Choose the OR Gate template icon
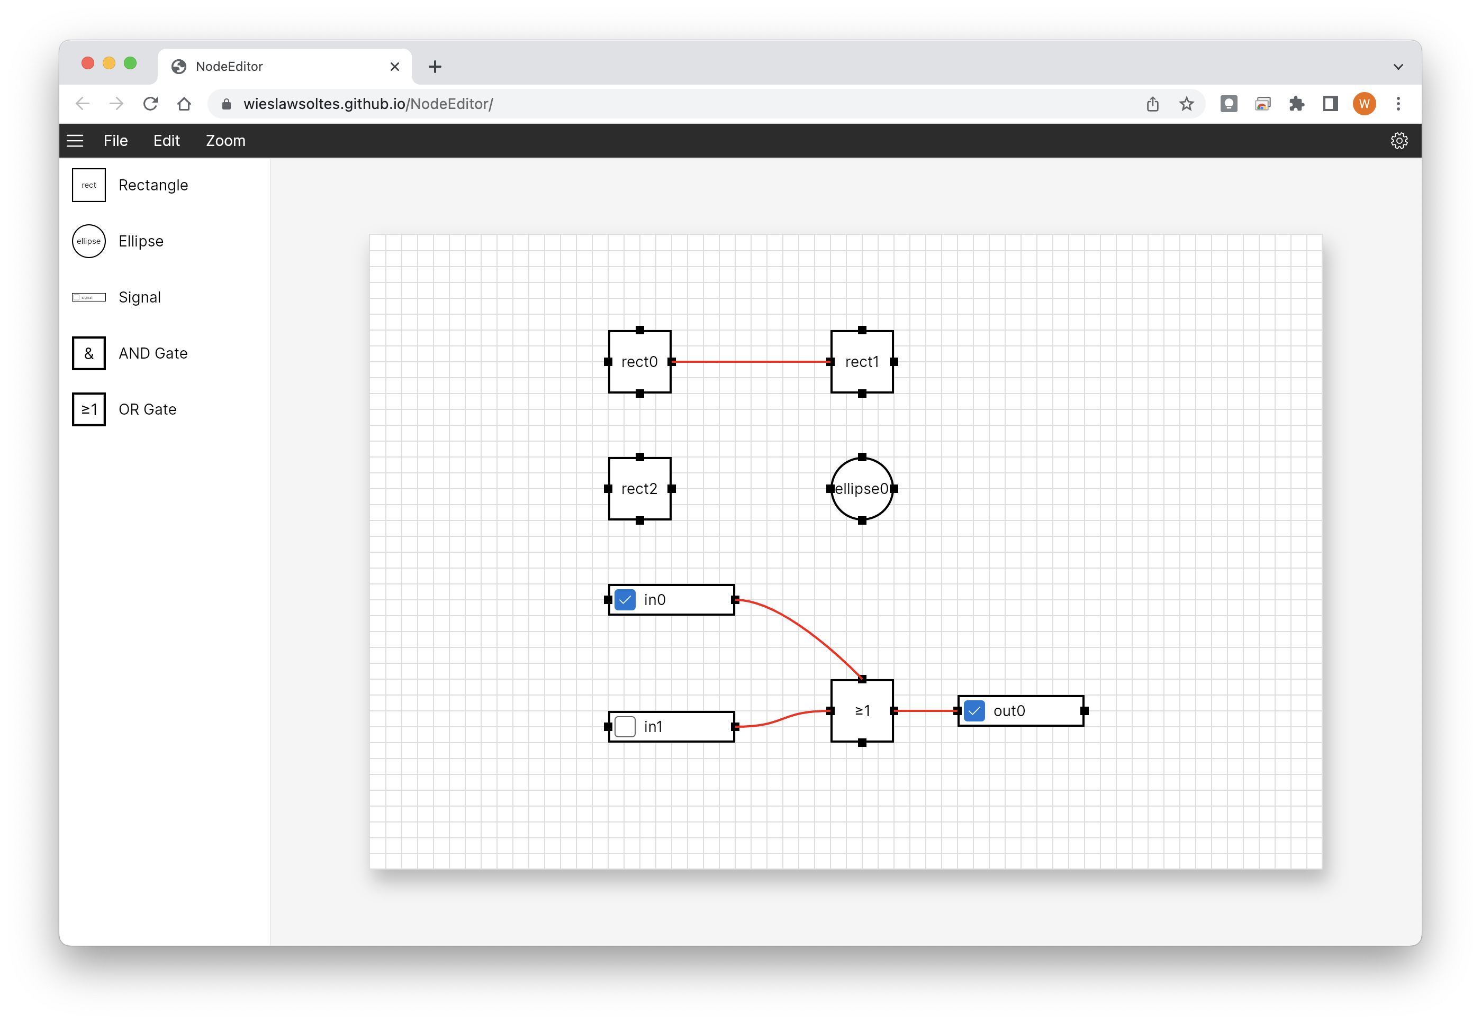Screen dimensions: 1481x1024 (88, 409)
